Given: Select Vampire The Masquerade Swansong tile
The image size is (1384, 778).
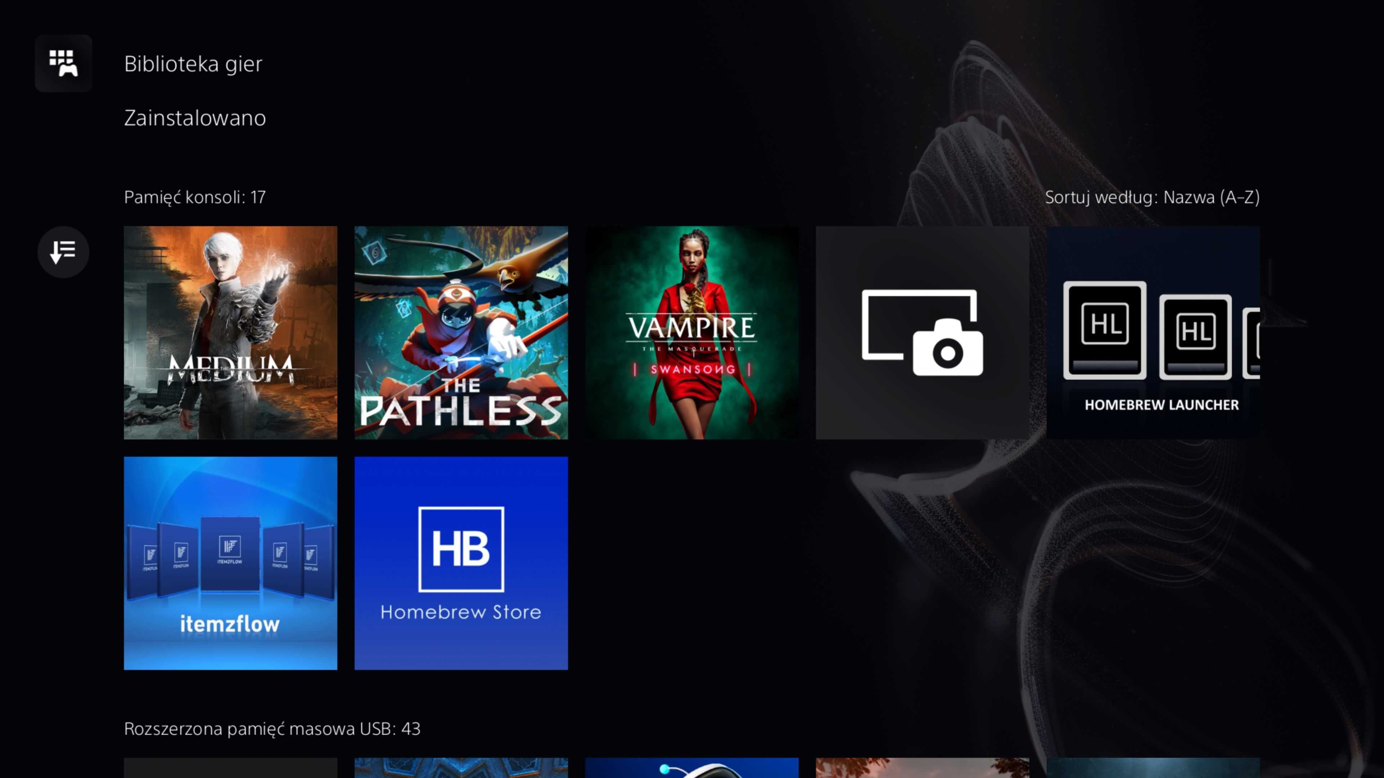Looking at the screenshot, I should 692,332.
